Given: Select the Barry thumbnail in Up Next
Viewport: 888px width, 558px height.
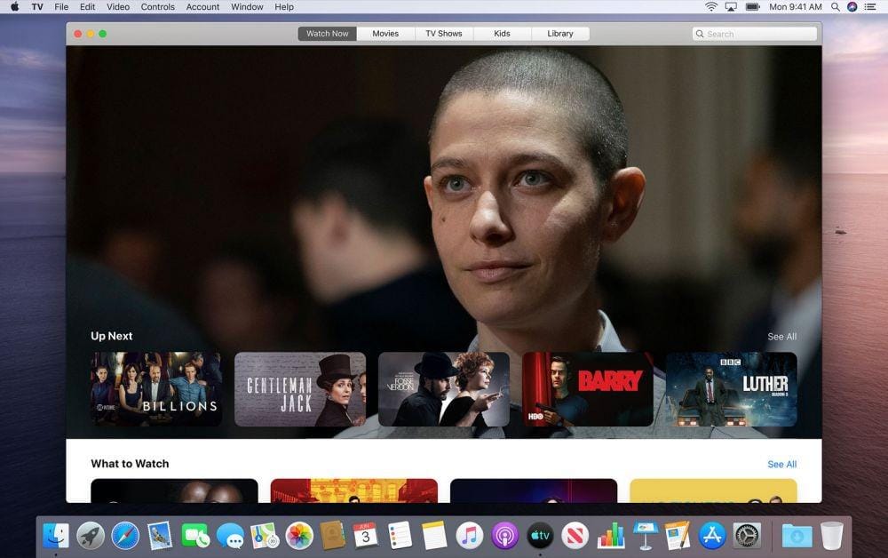Looking at the screenshot, I should tap(588, 389).
